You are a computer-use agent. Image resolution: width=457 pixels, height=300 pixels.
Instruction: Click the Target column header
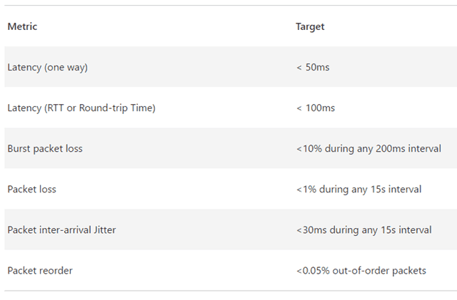tap(310, 27)
